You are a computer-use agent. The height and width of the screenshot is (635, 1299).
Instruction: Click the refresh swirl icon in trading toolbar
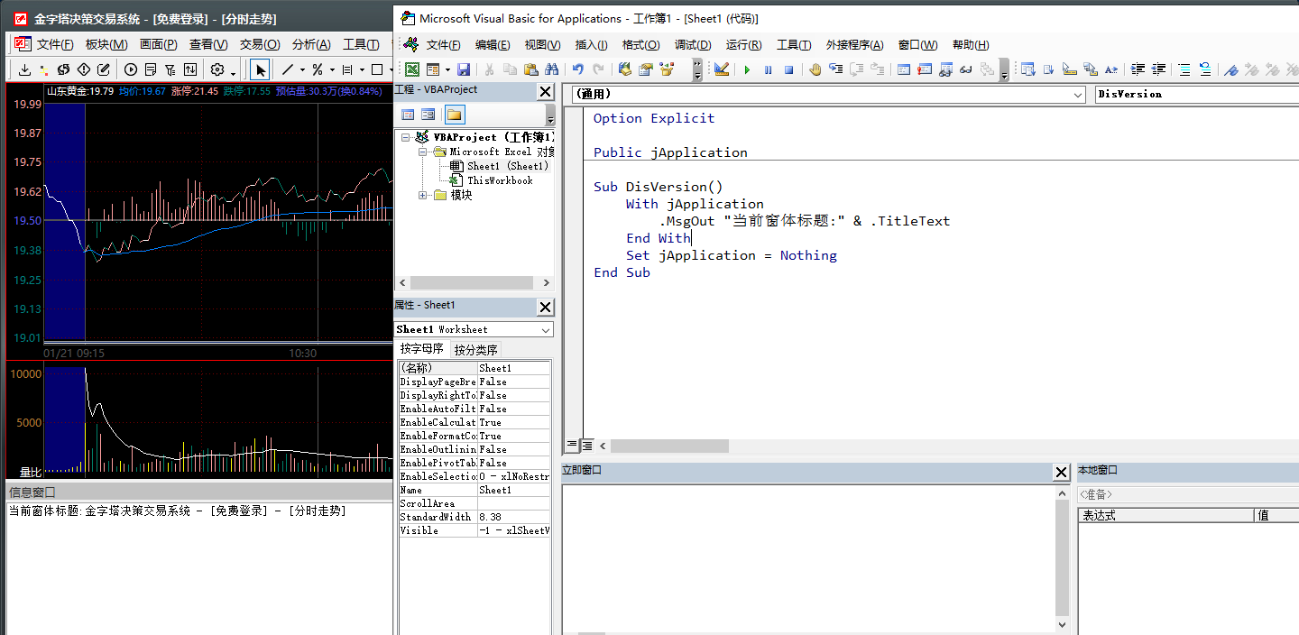(63, 69)
